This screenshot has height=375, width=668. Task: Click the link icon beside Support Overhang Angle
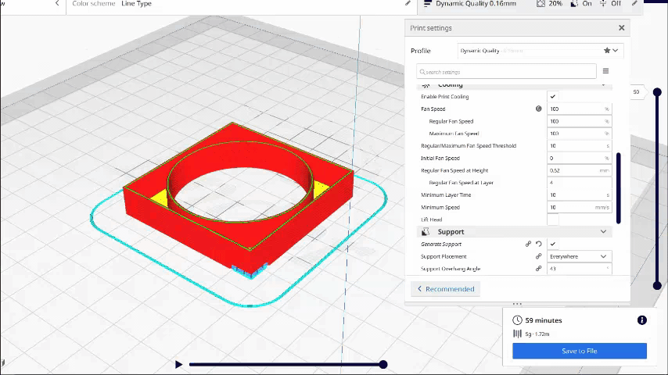[538, 269]
